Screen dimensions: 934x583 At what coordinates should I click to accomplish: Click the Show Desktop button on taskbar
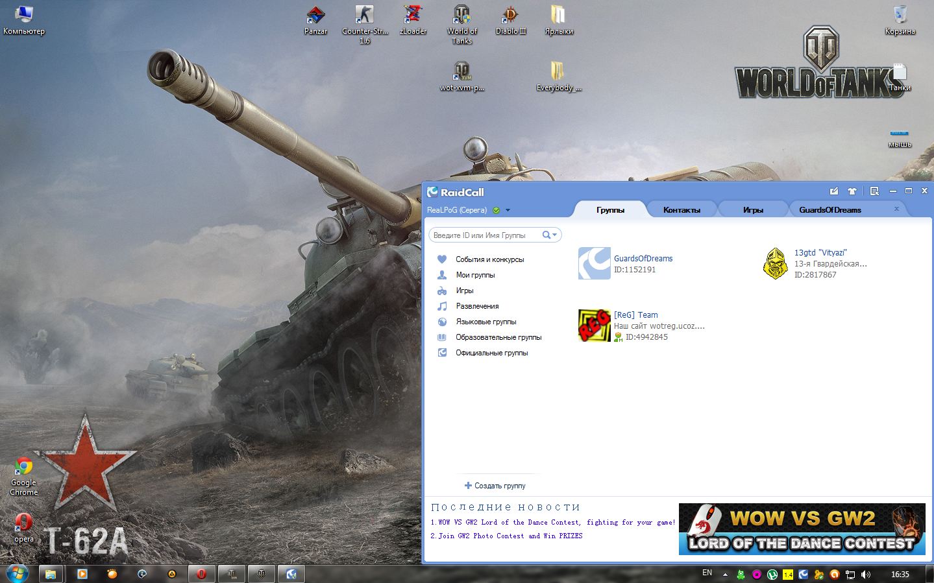click(929, 574)
